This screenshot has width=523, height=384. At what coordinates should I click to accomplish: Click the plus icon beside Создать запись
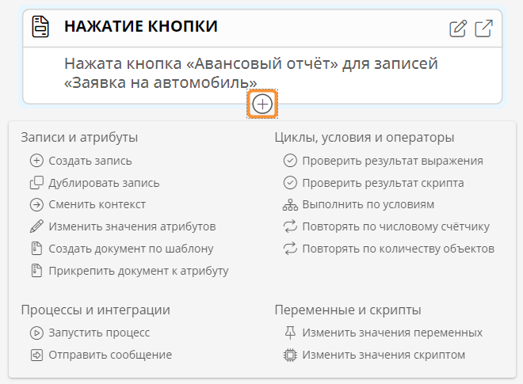click(x=36, y=161)
